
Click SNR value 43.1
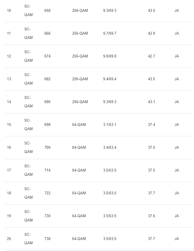pos(151,102)
